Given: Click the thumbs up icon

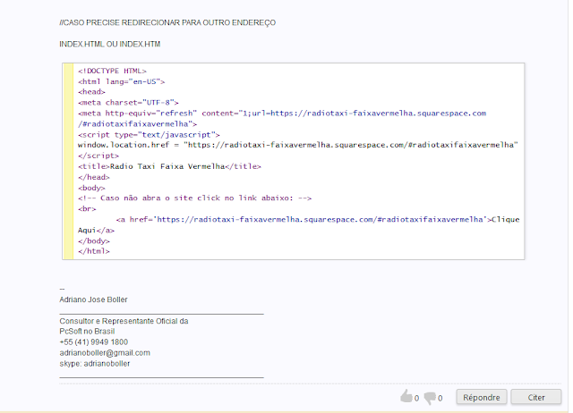Looking at the screenshot, I should point(406,397).
